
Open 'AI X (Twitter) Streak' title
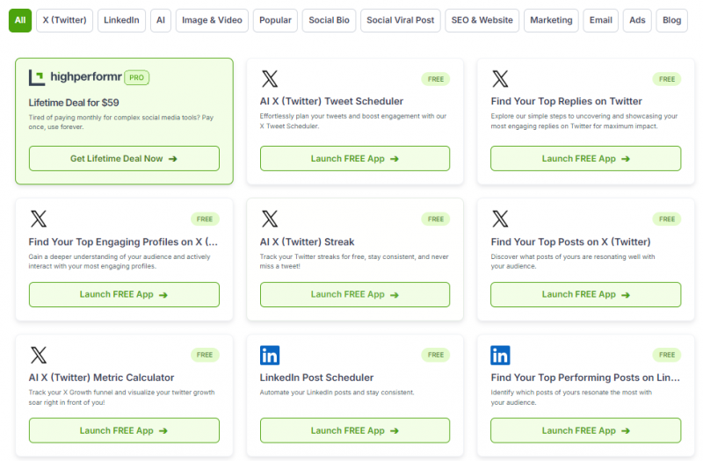tap(307, 242)
